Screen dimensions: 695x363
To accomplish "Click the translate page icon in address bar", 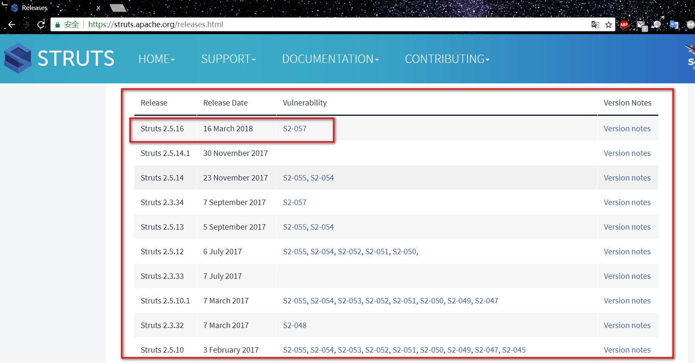I will tap(595, 25).
